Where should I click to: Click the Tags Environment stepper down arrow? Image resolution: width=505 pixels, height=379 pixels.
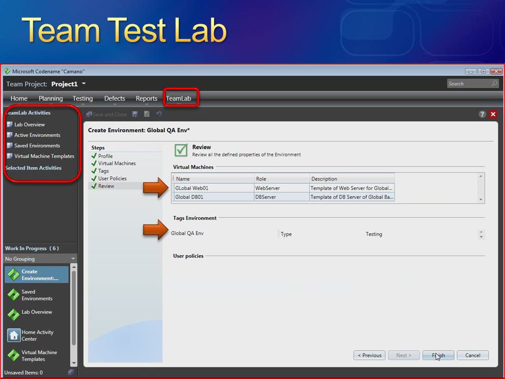pos(481,237)
